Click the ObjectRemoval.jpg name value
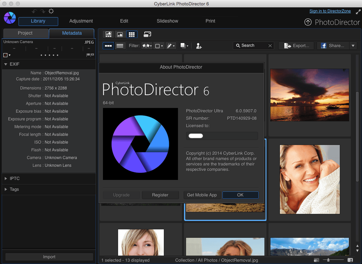362x264 pixels. pyautogui.click(x=62, y=73)
